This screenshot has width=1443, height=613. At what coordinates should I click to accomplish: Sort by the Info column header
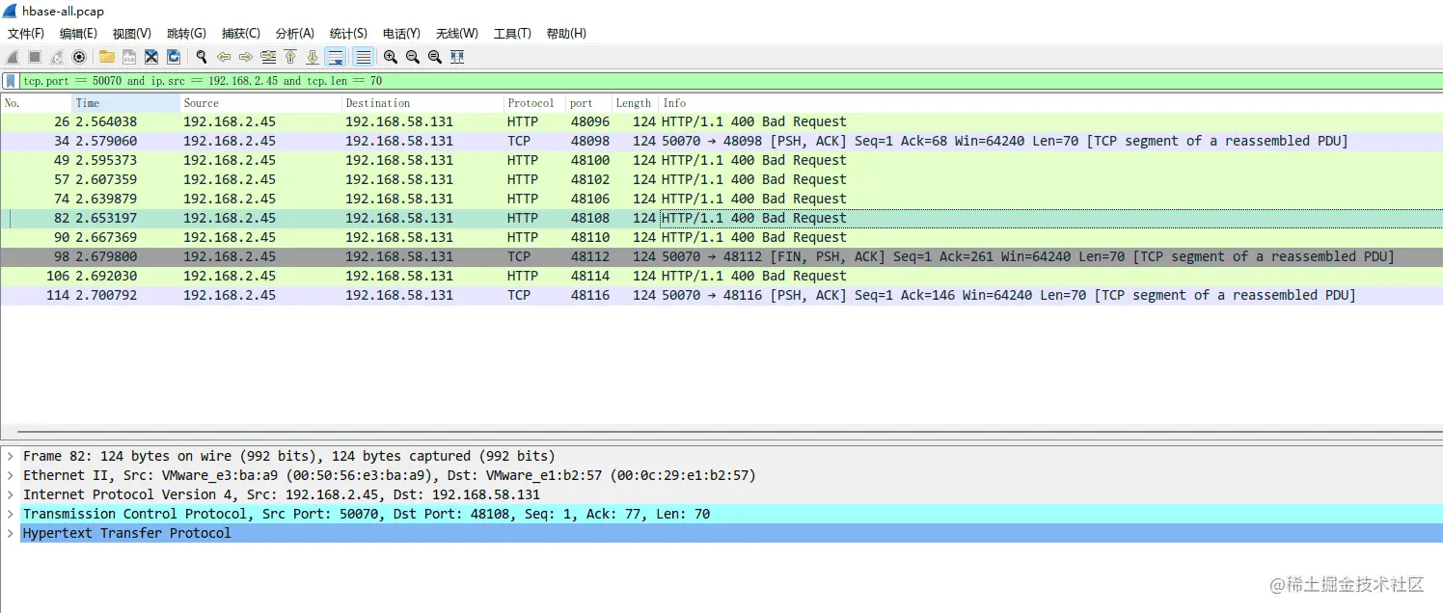[x=1050, y=103]
